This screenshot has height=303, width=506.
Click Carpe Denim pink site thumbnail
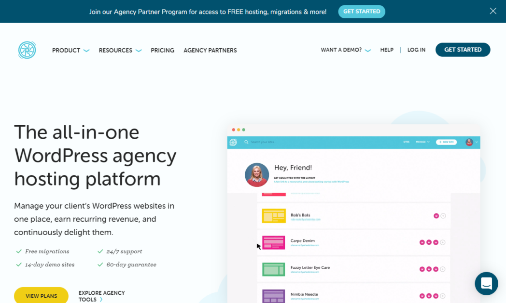coord(274,242)
